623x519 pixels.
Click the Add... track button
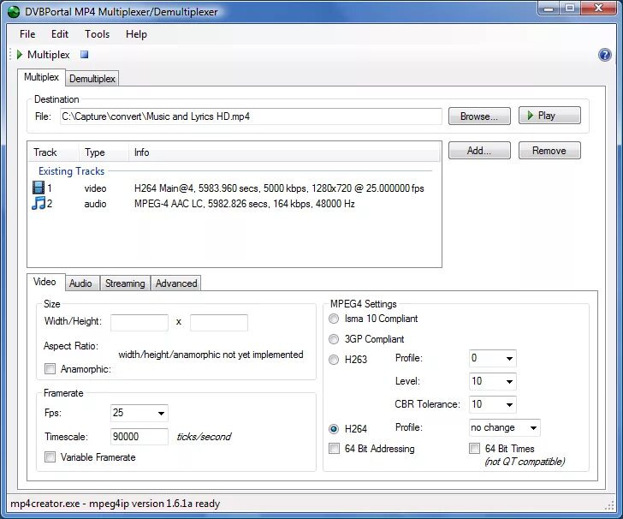pyautogui.click(x=479, y=151)
